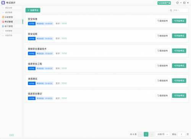191x139 pixels.
Task: Click the 总分 100分 score on 安全法规
Action: point(61,38)
